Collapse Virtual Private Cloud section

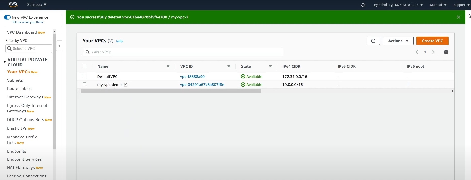click(x=5, y=62)
